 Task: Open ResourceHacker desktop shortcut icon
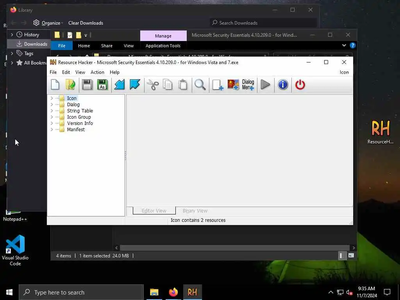(x=380, y=132)
